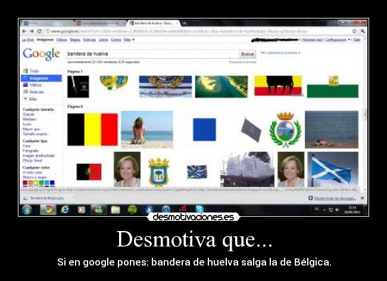Open the 'La Web' link in the top bar

(27, 39)
